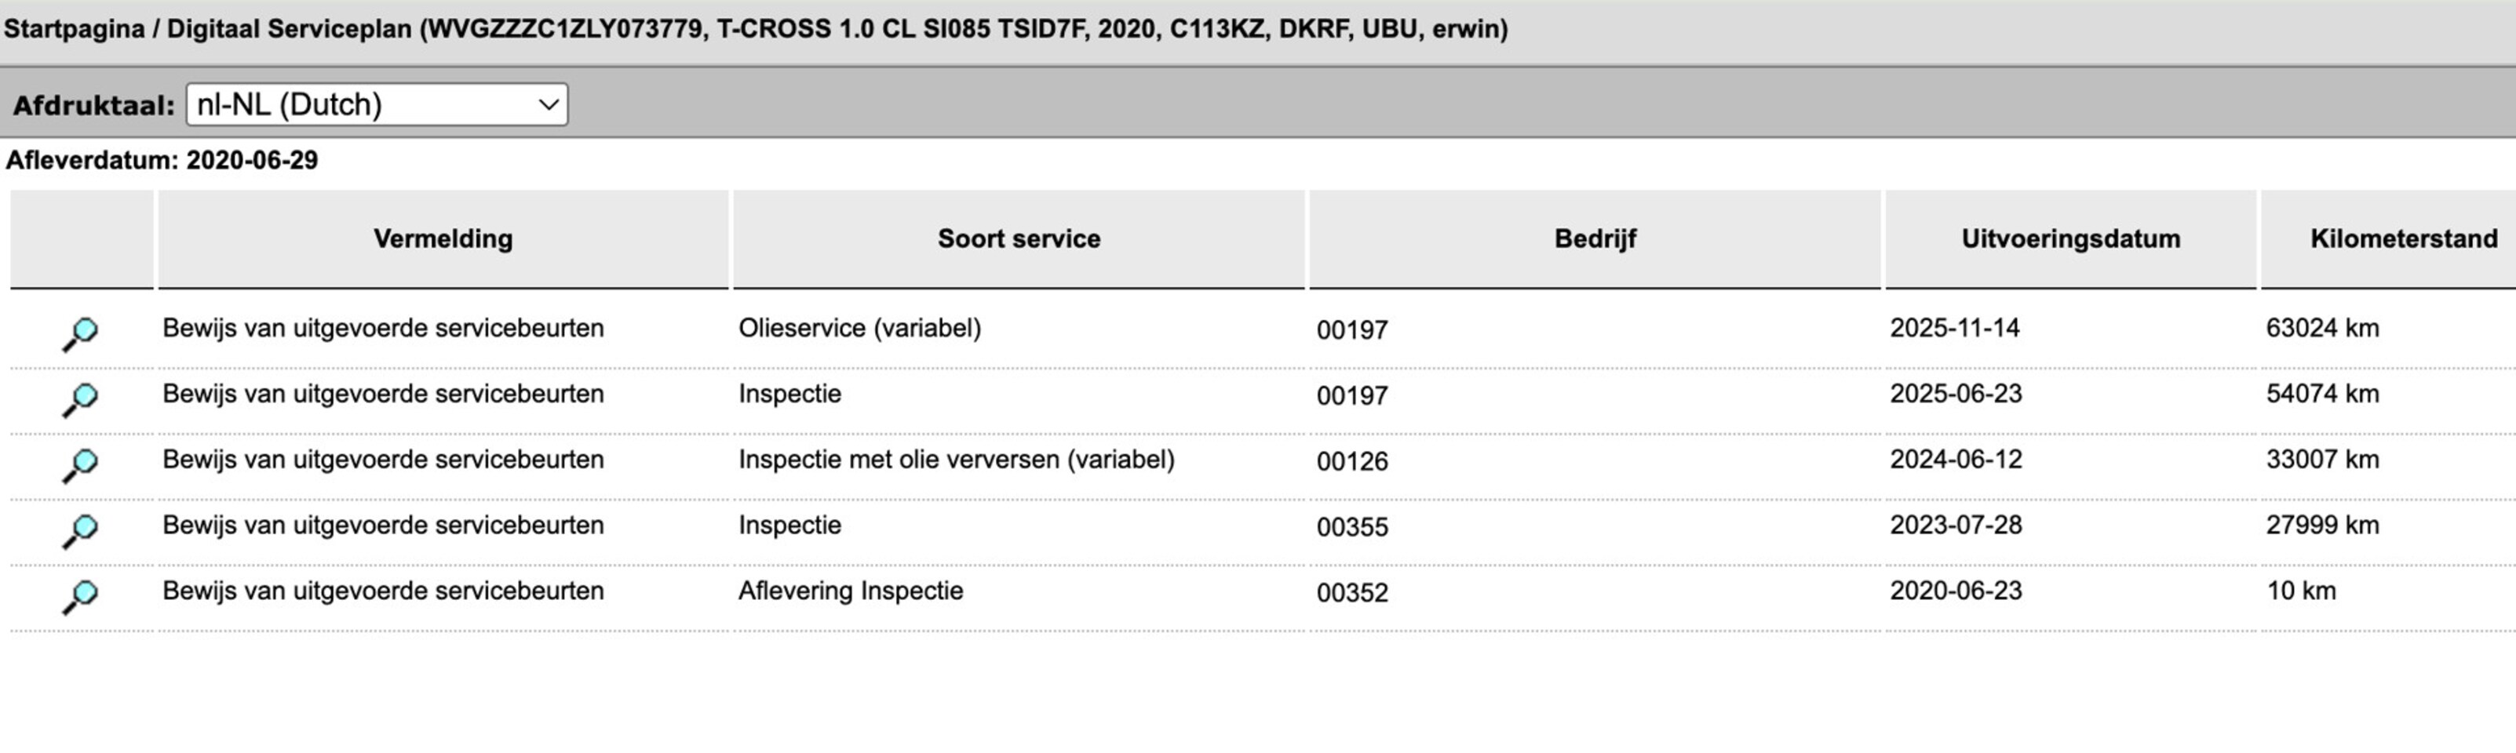Select the Inspectie met olie verversen entry
2516x753 pixels.
(x=955, y=460)
